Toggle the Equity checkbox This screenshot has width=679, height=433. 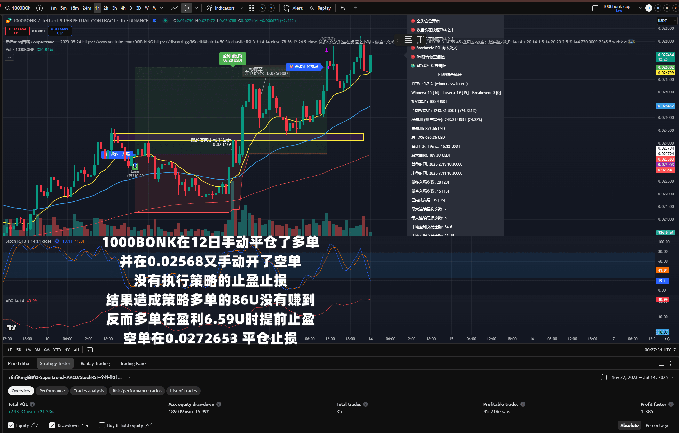point(11,425)
